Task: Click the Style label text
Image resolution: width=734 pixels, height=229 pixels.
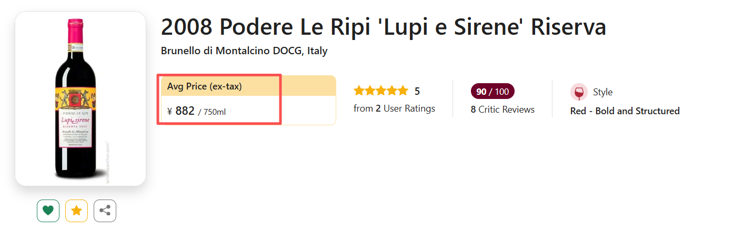Action: point(602,92)
